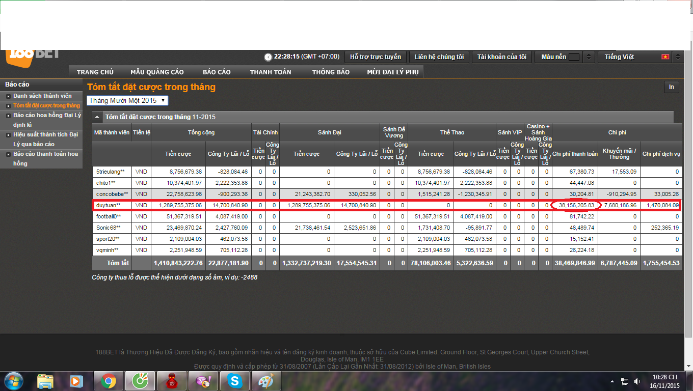Click the Tóm tắt summary row label

pos(118,263)
